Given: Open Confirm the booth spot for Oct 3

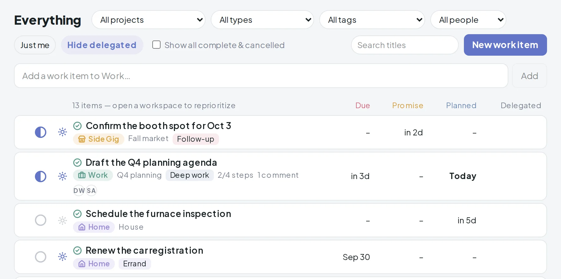Looking at the screenshot, I should click(x=159, y=126).
